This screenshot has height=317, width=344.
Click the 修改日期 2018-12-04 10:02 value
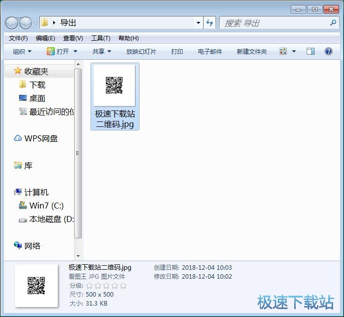[207, 276]
